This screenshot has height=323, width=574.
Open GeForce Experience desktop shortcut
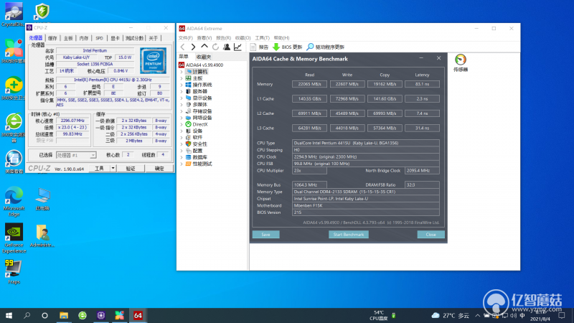[x=14, y=238]
